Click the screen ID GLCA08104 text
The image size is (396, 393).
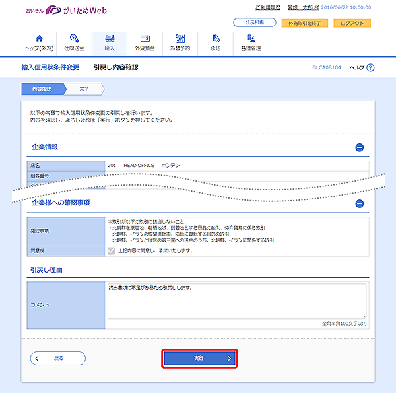point(327,67)
